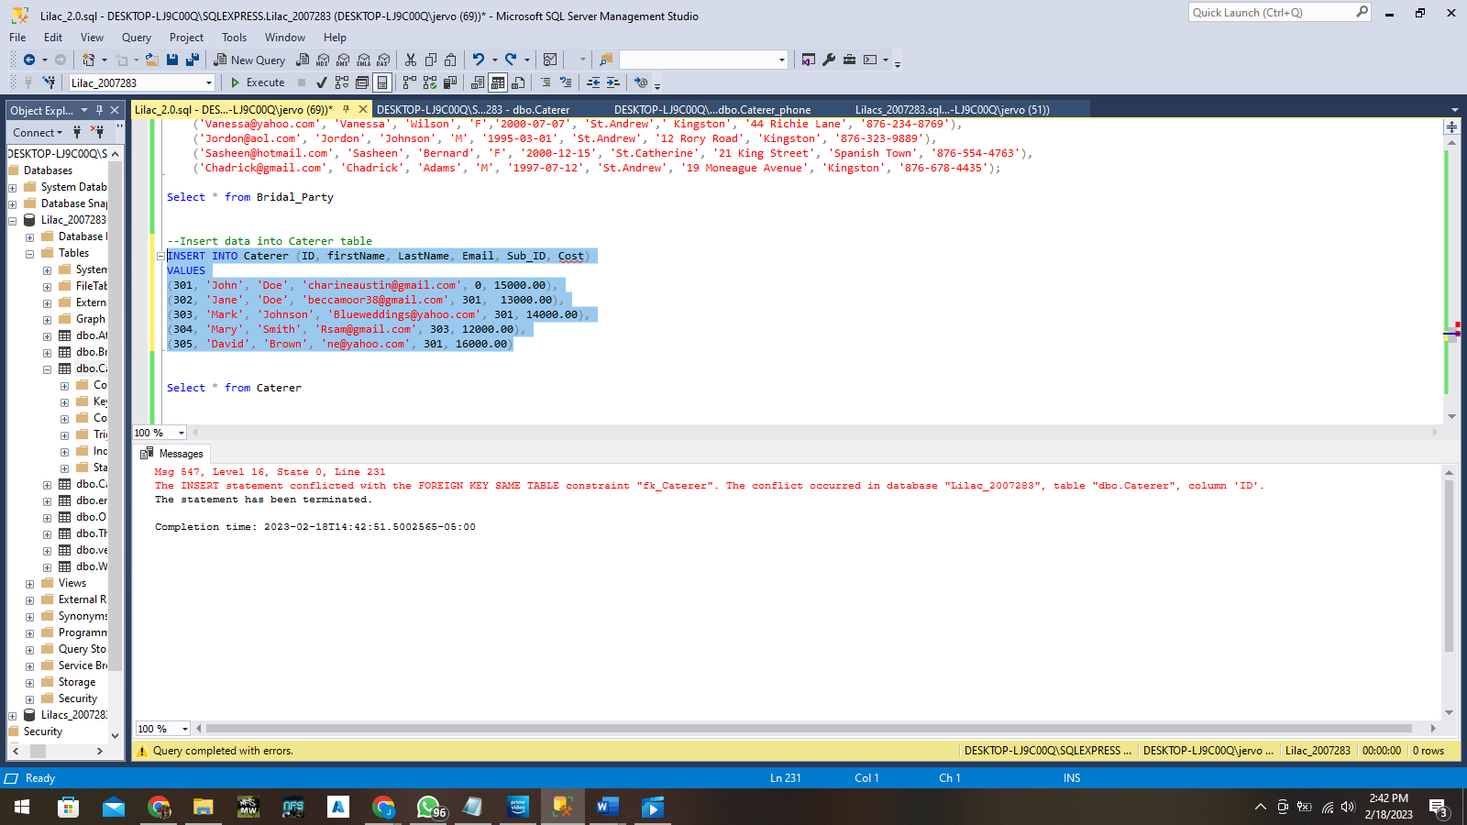1467x825 pixels.
Task: Click the New Query toolbar button
Action: [250, 60]
